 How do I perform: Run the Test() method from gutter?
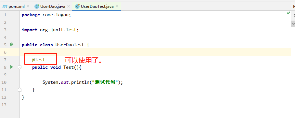click(x=11, y=67)
